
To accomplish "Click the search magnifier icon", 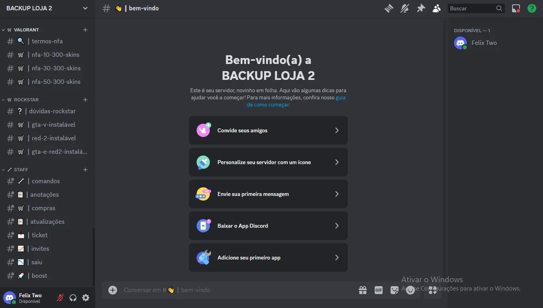I will tap(499, 8).
